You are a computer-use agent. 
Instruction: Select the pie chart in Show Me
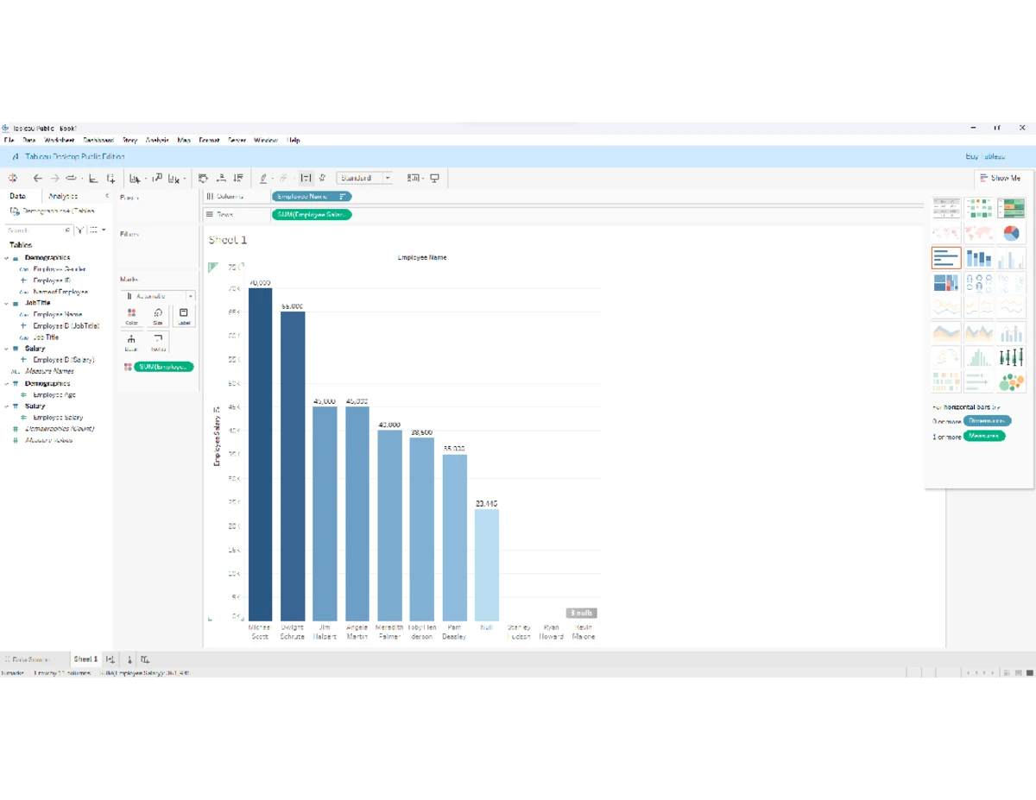1011,233
